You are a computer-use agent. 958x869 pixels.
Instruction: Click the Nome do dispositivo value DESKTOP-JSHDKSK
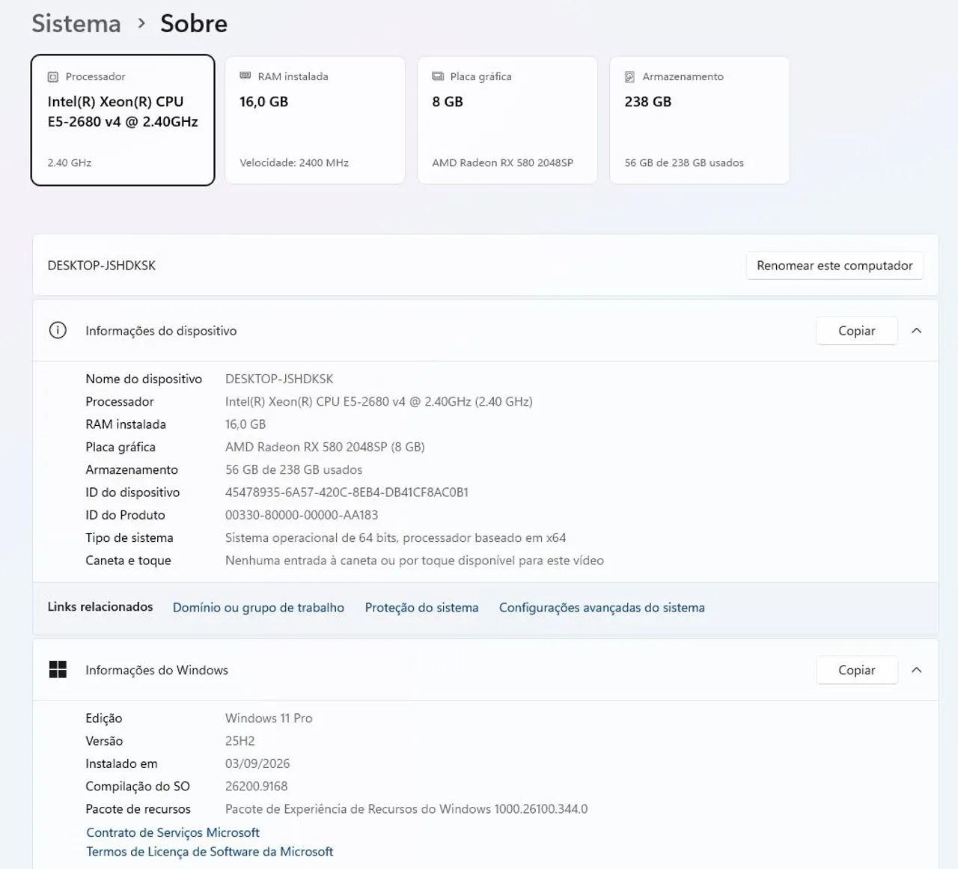[x=279, y=379]
